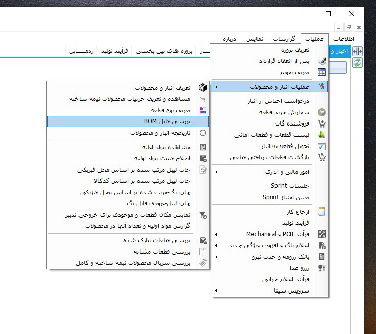Expand the اعلام باگ و افزودن ویژگی جدید submenu arrow
The width and height of the screenshot is (376, 334).
tap(216, 245)
